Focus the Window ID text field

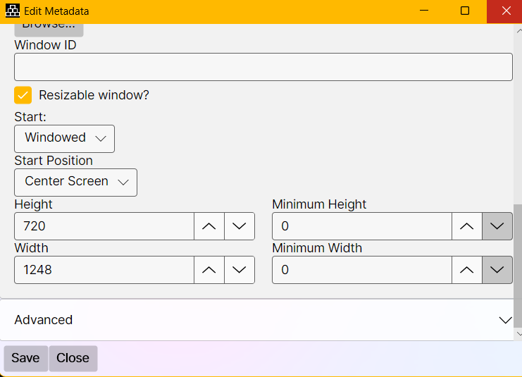coord(263,68)
